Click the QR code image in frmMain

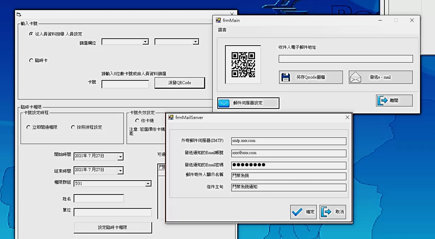pos(243,65)
